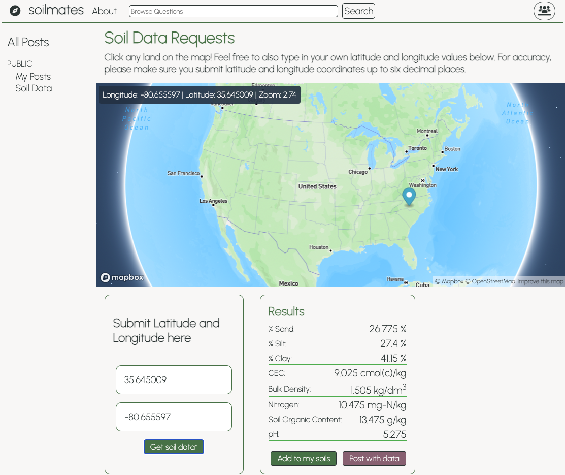This screenshot has height=475, width=565.
Task: Click the Improve this map link
Action: (540, 281)
